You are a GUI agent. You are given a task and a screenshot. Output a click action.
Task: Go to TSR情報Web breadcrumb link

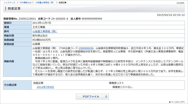[x=25, y=2]
